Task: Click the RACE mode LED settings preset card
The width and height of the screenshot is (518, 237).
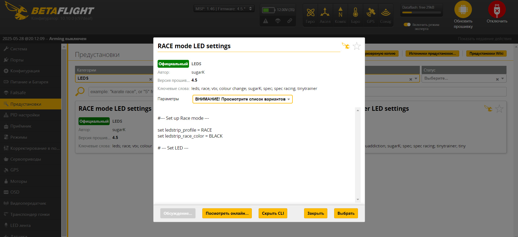Action: 114,127
